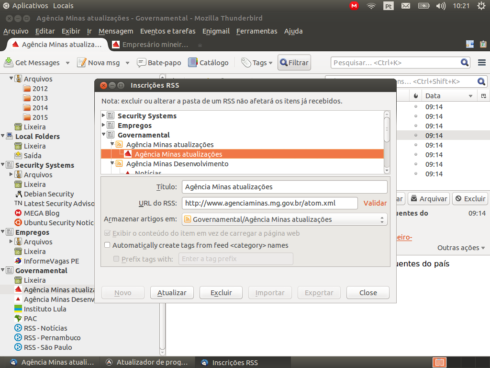The image size is (490, 368).
Task: Open Outras ações dropdown
Action: pyautogui.click(x=461, y=248)
